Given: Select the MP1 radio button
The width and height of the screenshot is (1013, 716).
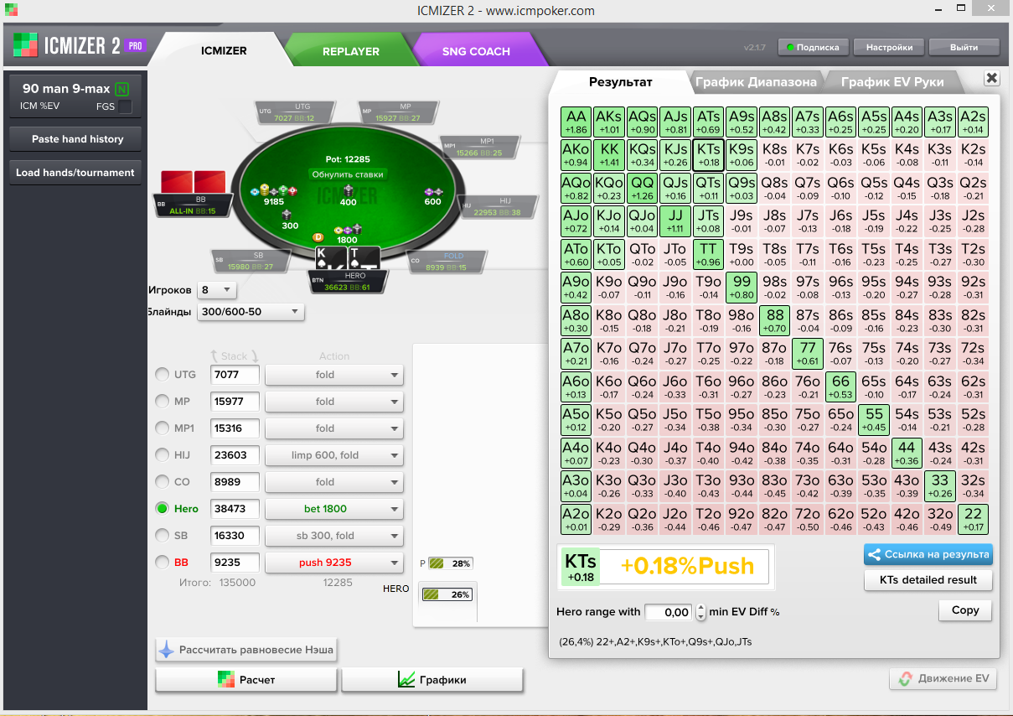Looking at the screenshot, I should 162,428.
